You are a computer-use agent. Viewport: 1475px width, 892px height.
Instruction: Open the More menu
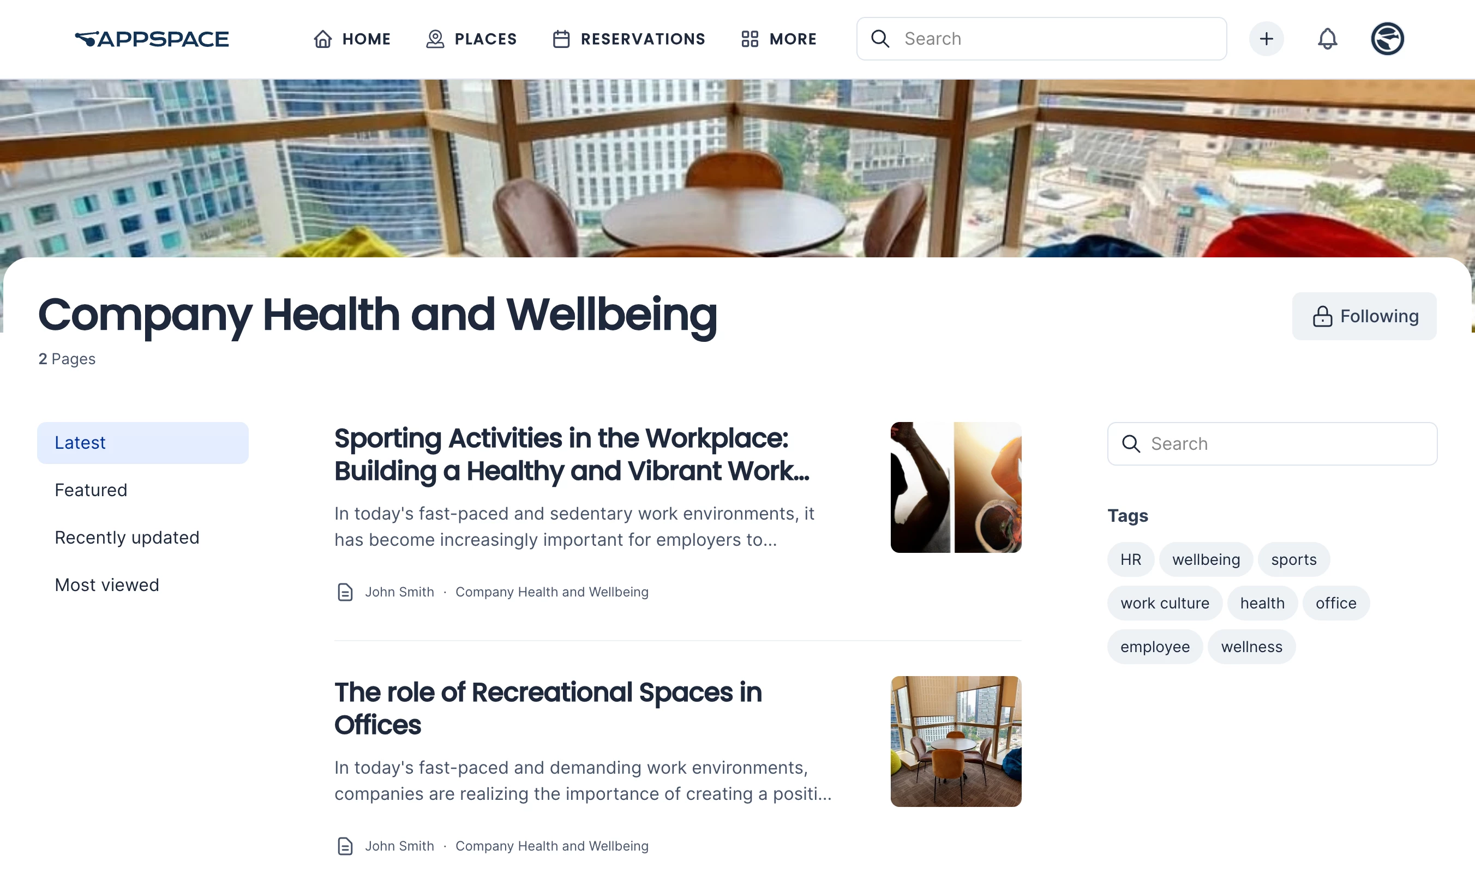778,39
